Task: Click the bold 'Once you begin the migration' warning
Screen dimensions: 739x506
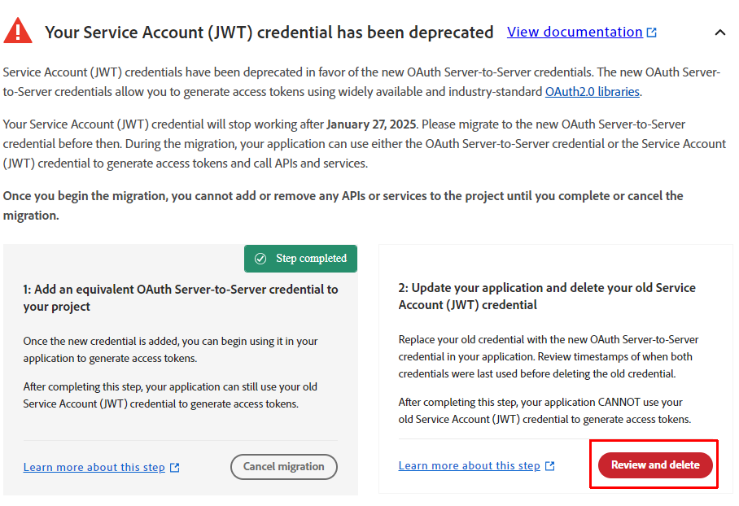Action: (343, 204)
